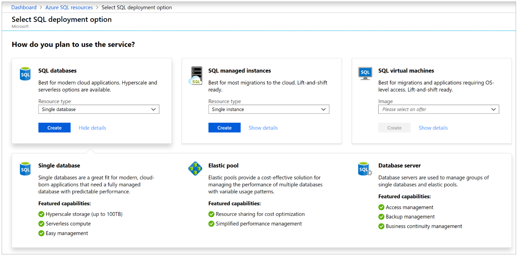
Task: Create a SQL database
Action: click(x=54, y=128)
